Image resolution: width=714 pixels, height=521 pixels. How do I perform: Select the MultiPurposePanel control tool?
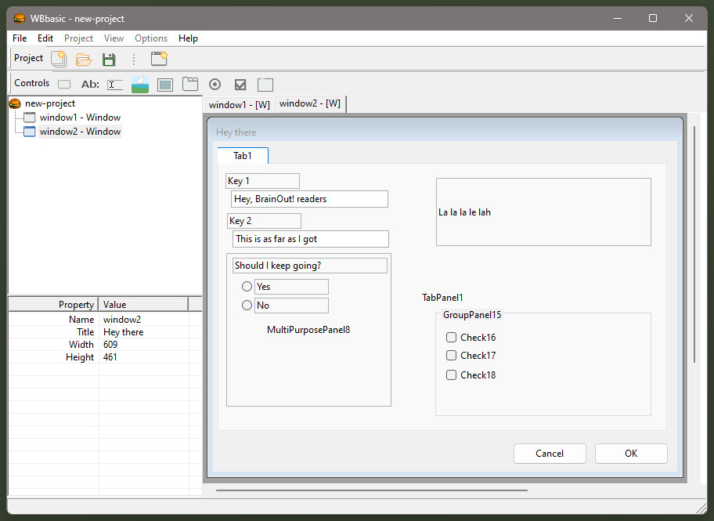164,84
